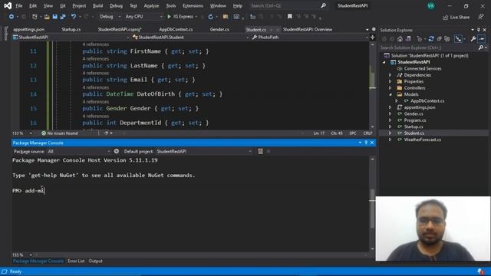
Task: Click the references link above DepartmentId
Action: [95, 116]
